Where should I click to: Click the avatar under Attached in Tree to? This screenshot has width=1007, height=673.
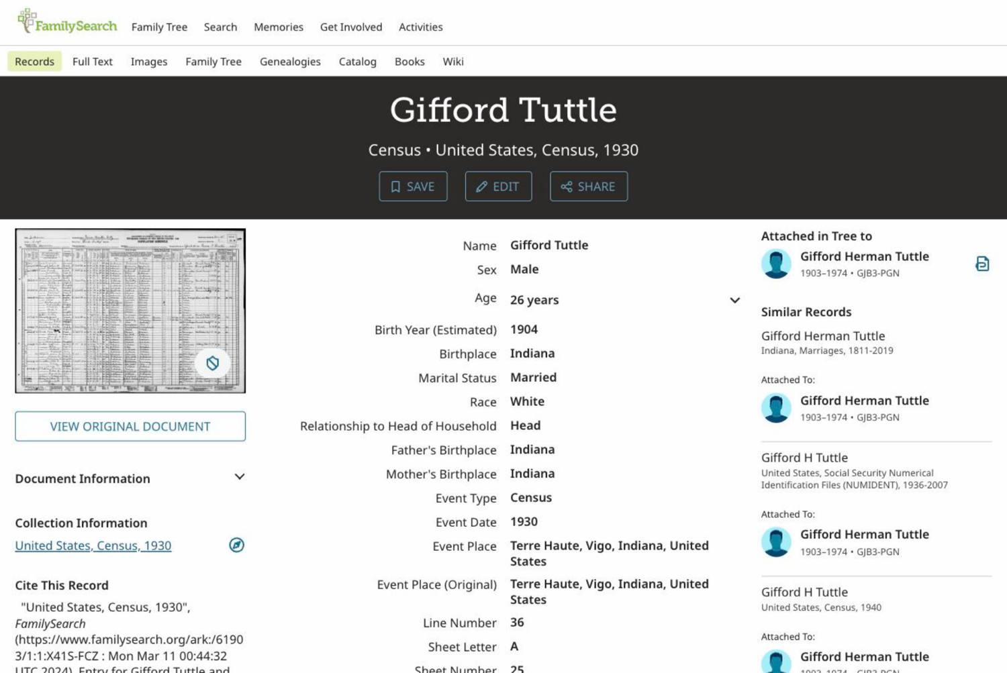click(776, 264)
